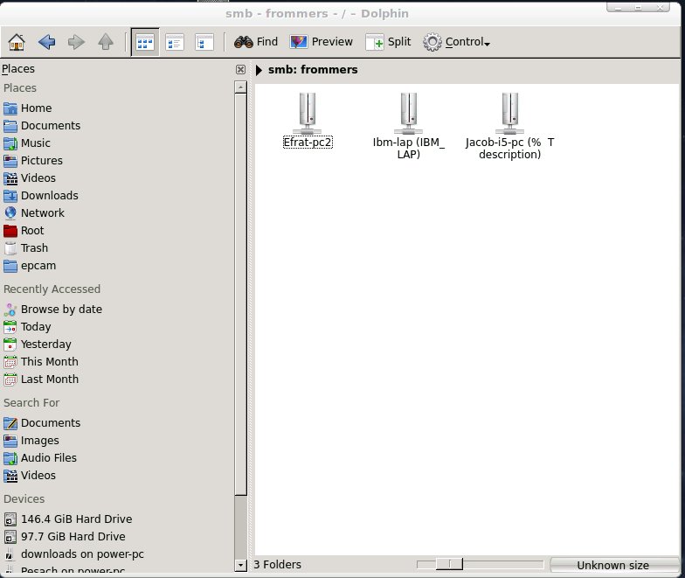
Task: Go to Home folder via toolbar house icon
Action: (x=17, y=42)
